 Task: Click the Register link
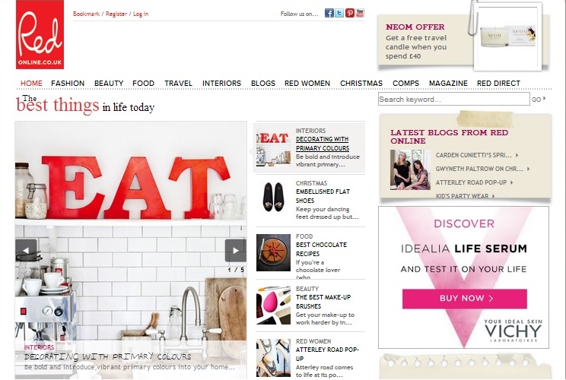point(116,14)
